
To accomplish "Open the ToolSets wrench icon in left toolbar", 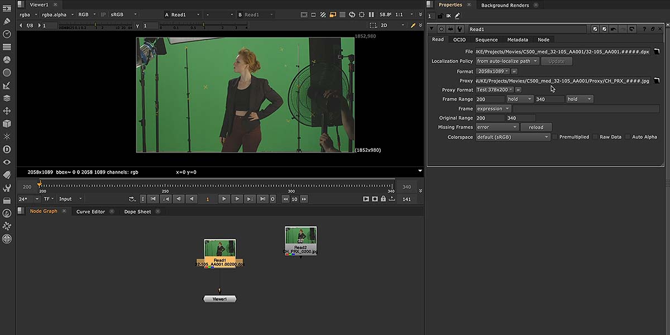I will pos(7,188).
